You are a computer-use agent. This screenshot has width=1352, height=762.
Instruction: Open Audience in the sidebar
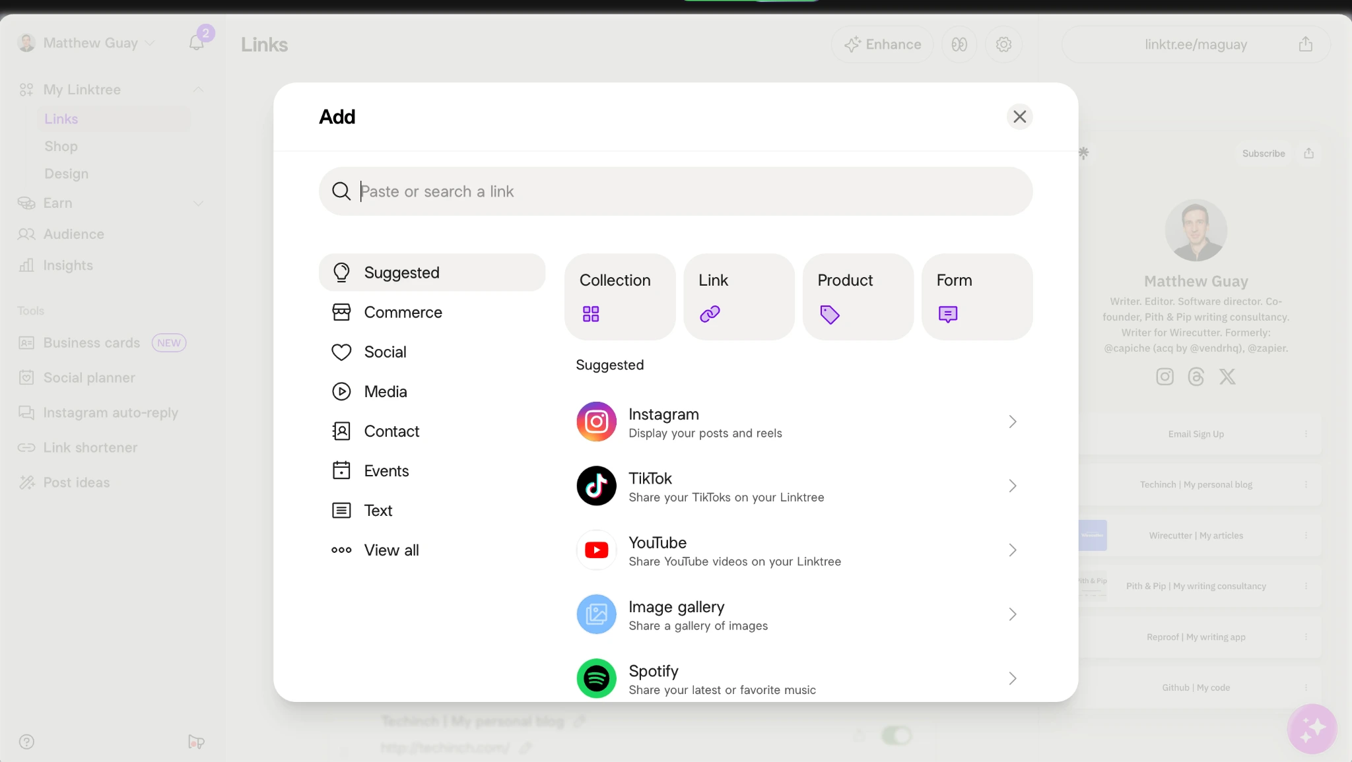coord(61,234)
